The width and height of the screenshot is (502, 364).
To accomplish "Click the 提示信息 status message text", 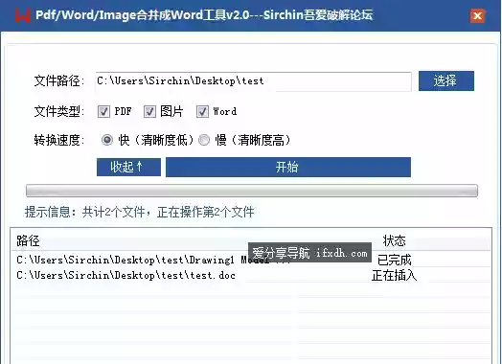I will [140, 212].
